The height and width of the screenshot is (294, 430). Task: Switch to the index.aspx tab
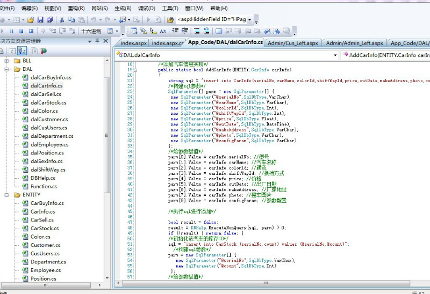pyautogui.click(x=134, y=43)
